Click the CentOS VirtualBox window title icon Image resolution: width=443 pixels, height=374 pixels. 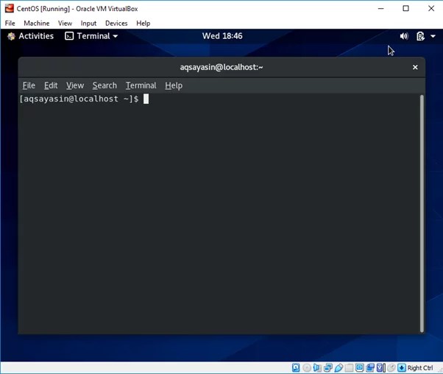click(x=10, y=9)
